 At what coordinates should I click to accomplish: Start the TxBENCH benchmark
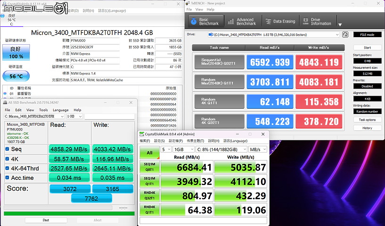[x=367, y=48]
